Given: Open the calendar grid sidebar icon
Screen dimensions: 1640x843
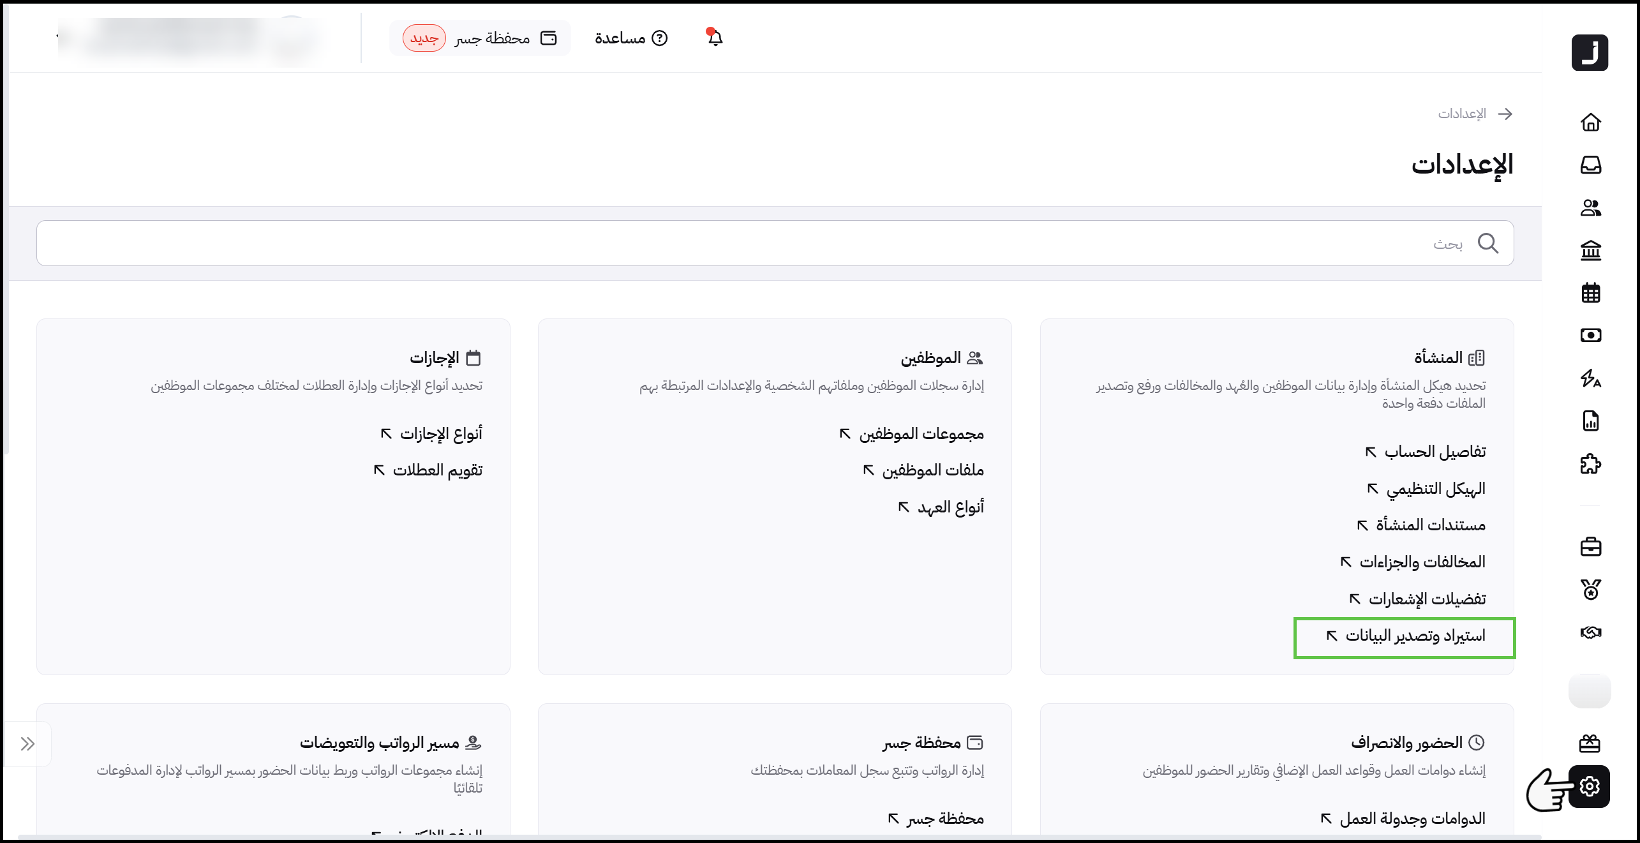Looking at the screenshot, I should [1590, 293].
